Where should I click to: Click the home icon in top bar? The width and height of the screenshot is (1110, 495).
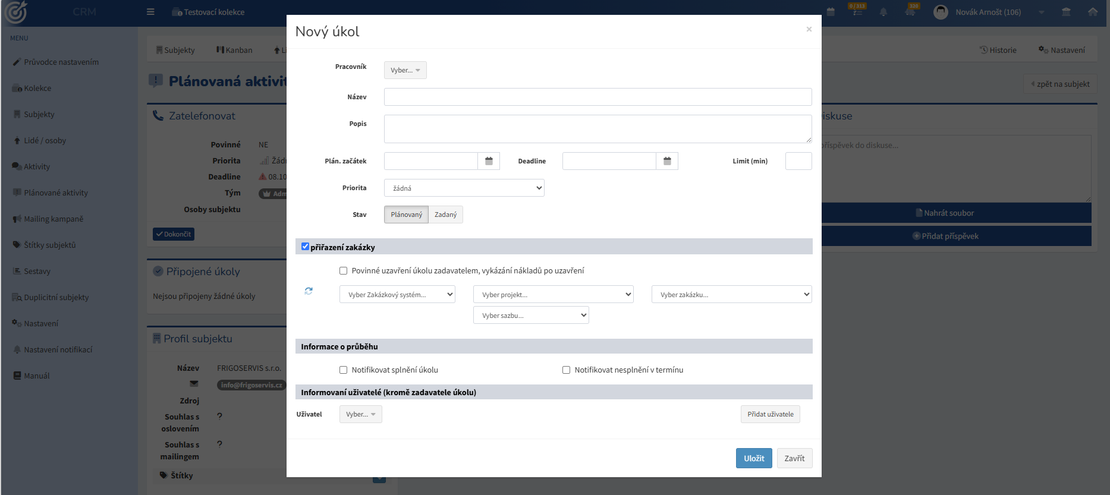[1093, 12]
